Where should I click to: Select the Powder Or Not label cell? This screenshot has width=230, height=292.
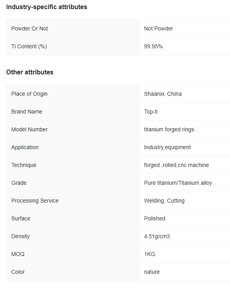[73, 28]
